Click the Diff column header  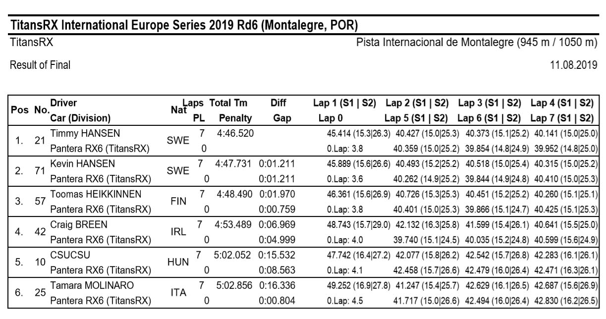(x=278, y=104)
